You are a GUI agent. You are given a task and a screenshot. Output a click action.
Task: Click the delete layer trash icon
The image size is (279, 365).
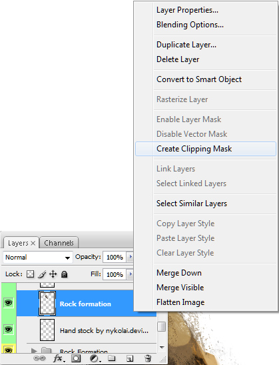[x=148, y=358]
